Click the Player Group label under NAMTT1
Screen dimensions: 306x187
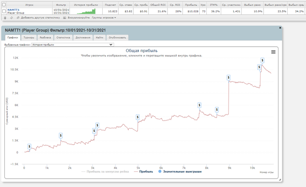tap(16, 13)
